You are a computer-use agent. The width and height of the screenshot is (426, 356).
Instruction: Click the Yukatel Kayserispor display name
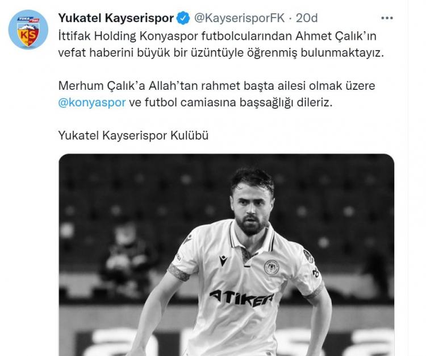[116, 18]
